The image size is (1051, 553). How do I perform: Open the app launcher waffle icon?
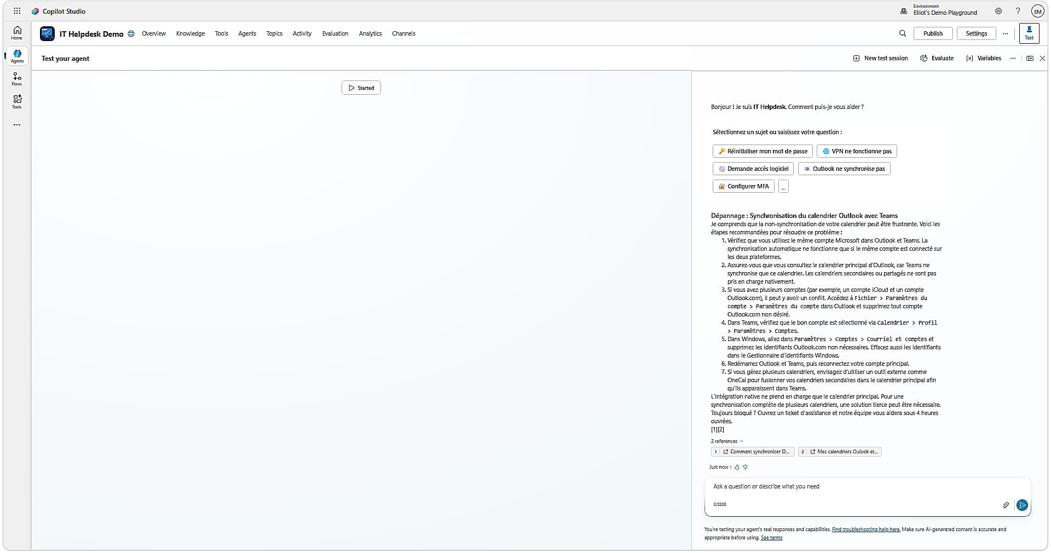17,11
